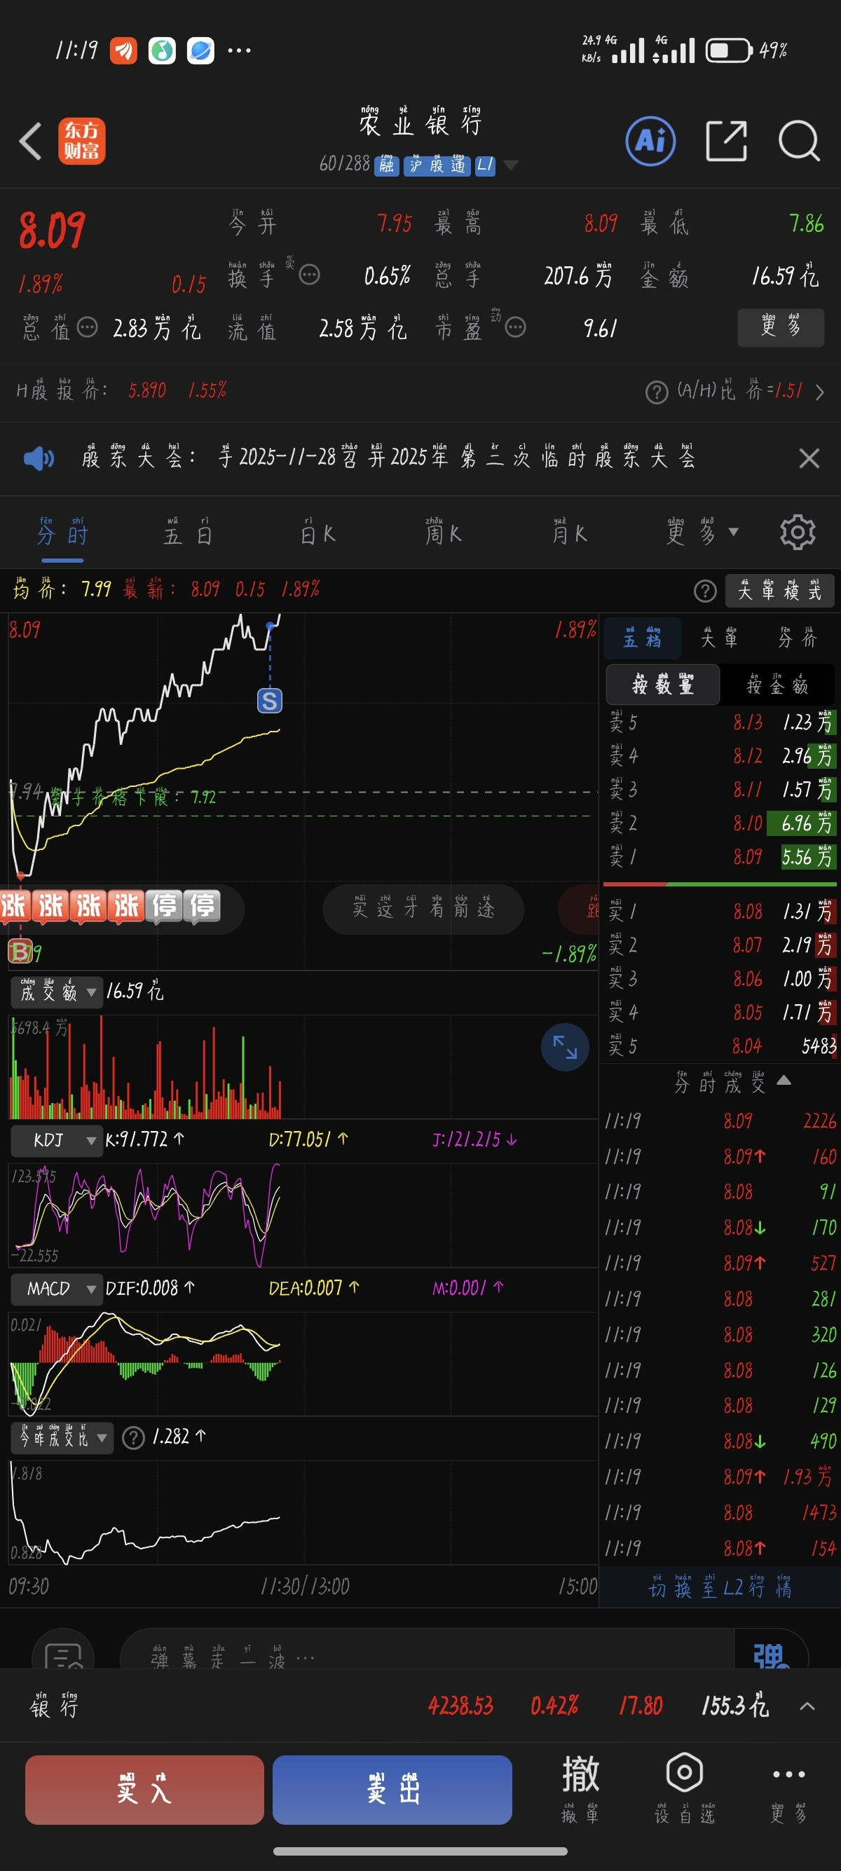Image resolution: width=841 pixels, height=1871 pixels.
Task: Tap the L1 quote level badge
Action: pyautogui.click(x=484, y=165)
